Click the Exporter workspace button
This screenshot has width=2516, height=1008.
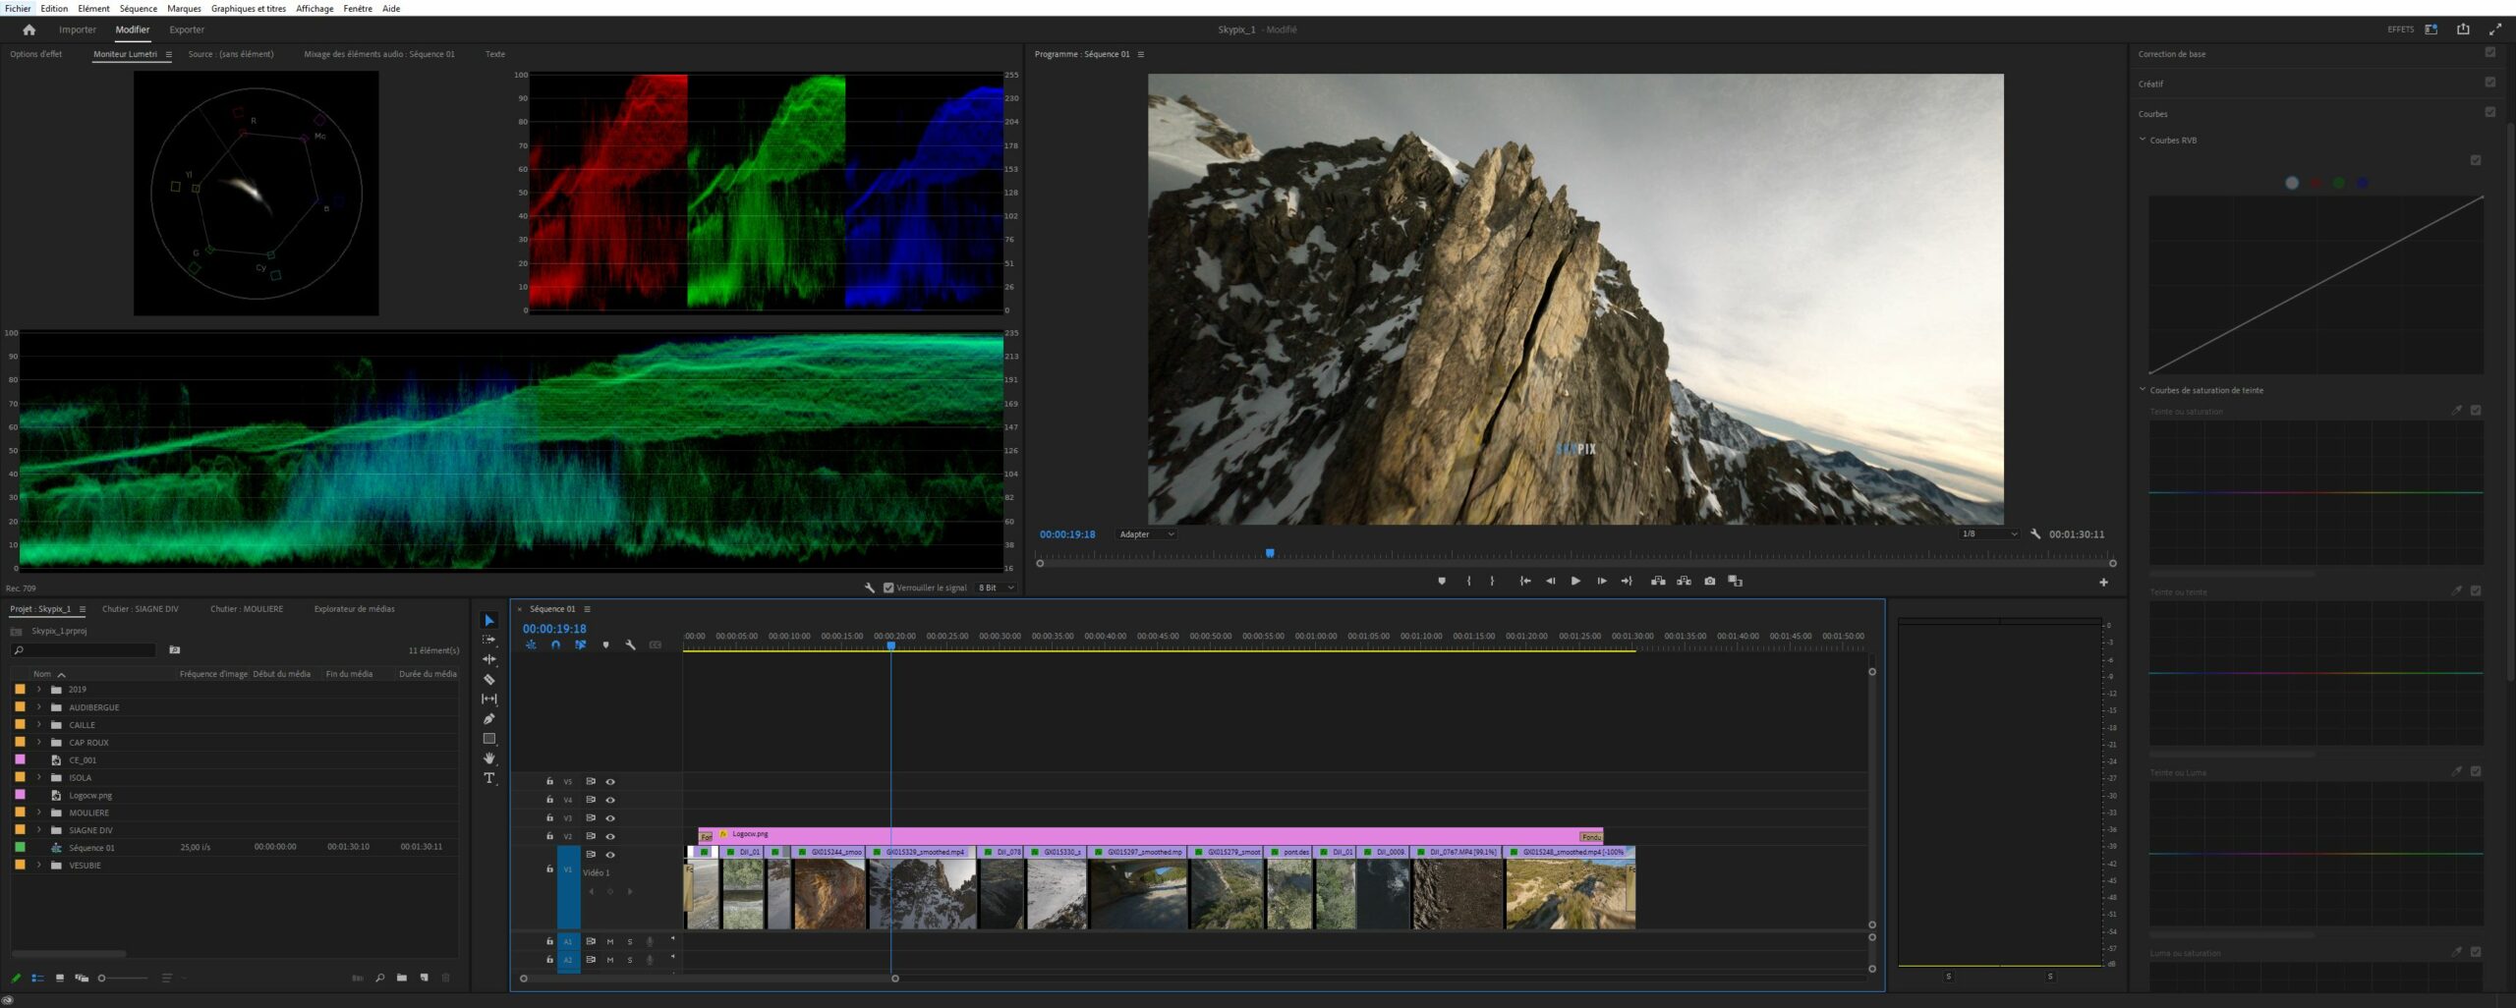coord(187,29)
